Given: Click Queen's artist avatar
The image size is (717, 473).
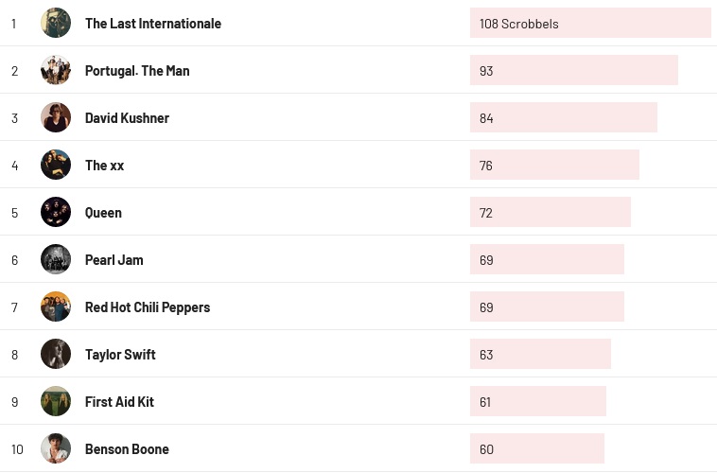Looking at the screenshot, I should [56, 212].
